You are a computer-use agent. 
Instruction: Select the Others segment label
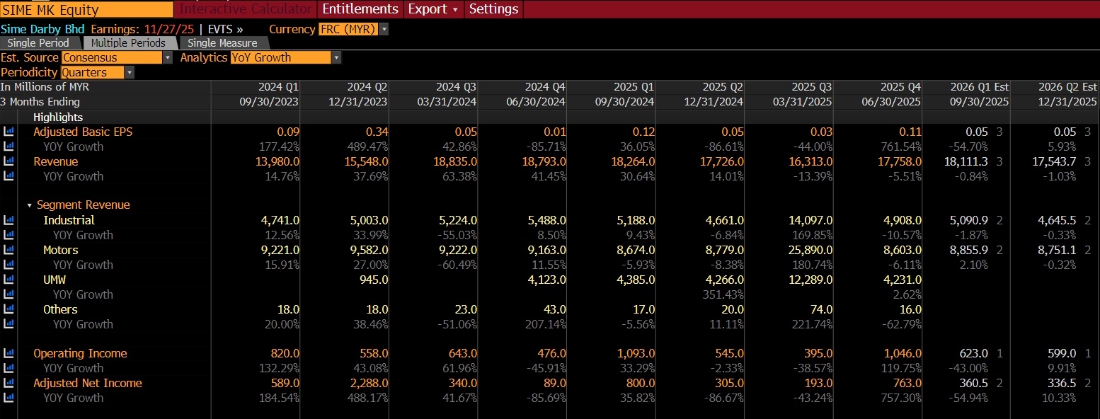pos(60,309)
